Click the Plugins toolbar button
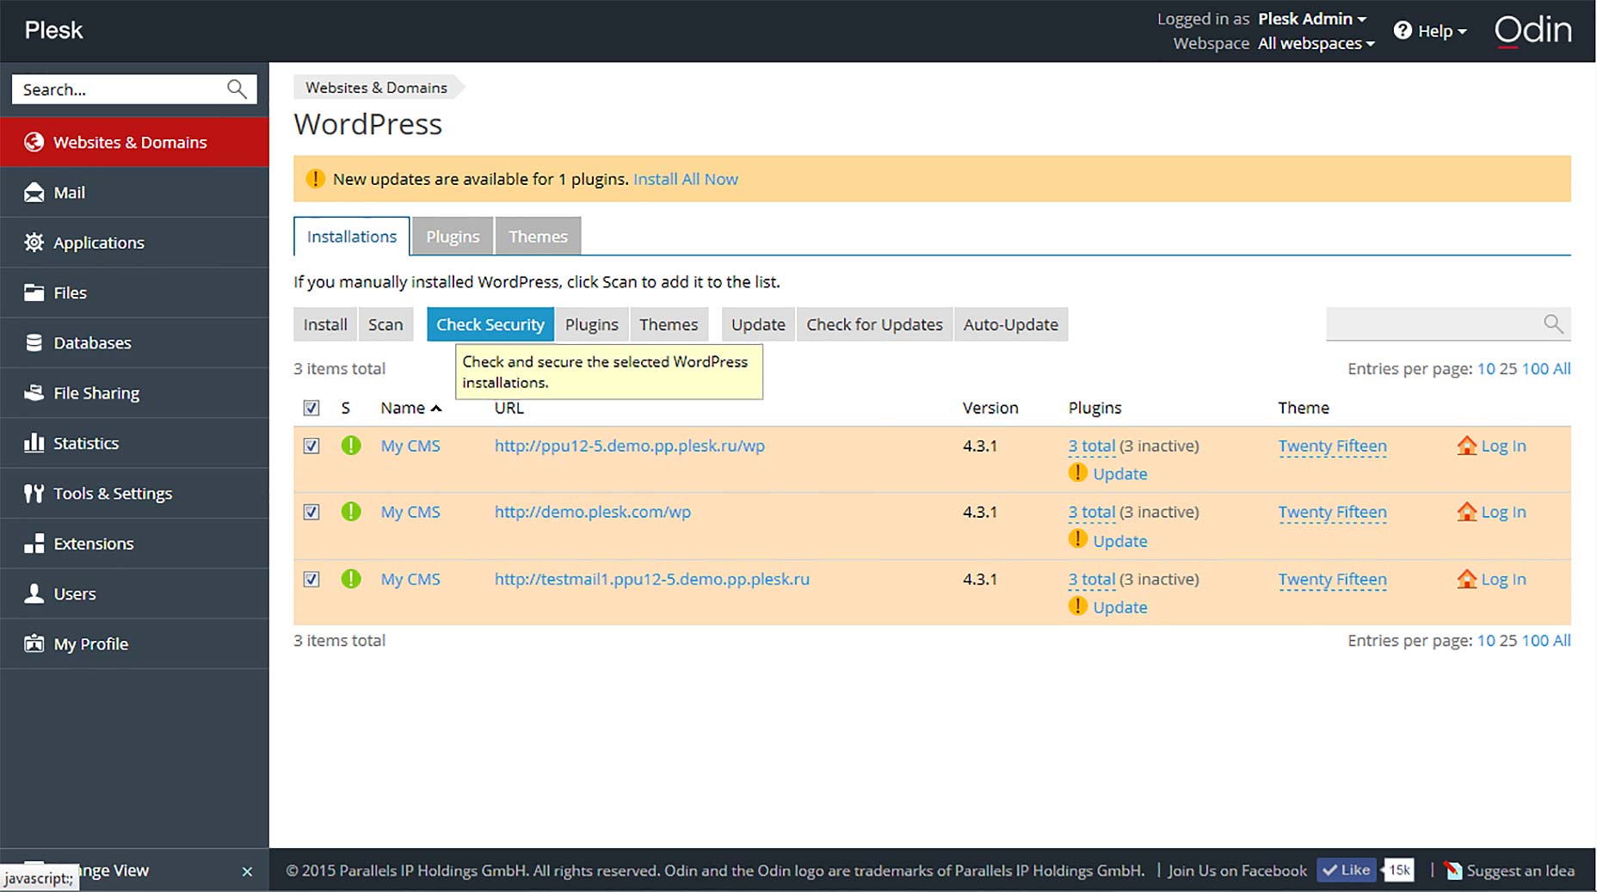This screenshot has height=892, width=1597. click(591, 324)
